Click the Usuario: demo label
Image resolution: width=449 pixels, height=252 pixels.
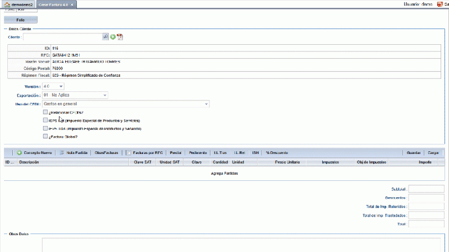418,4
